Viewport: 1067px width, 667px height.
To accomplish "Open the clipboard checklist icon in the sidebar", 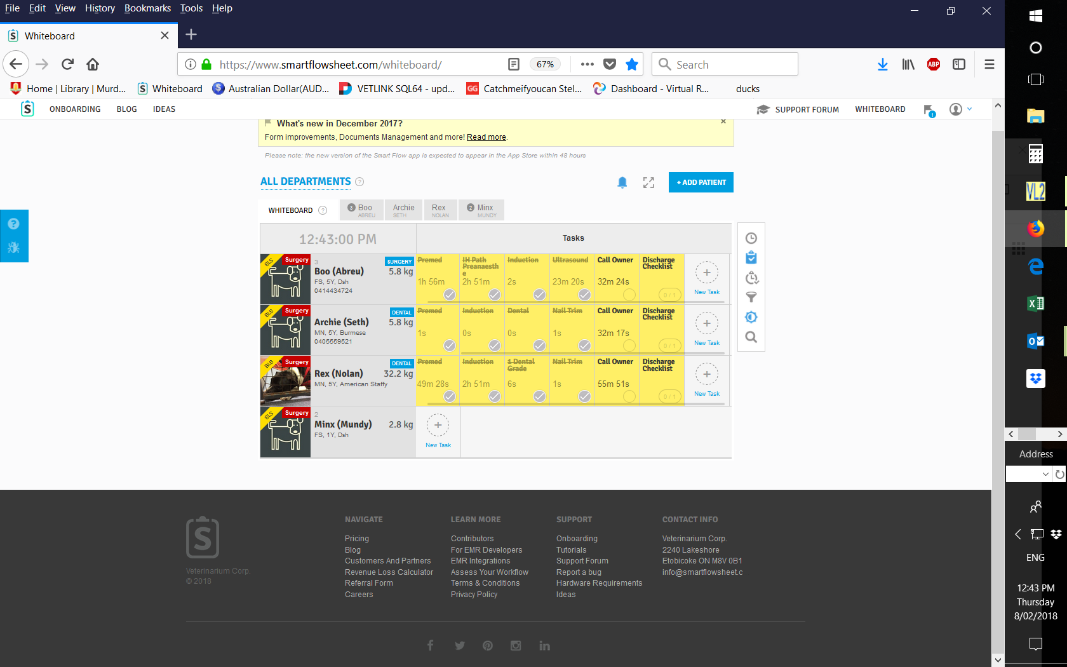I will pos(751,258).
